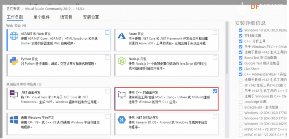Screen dimensions: 289x139
Task: Click the C++ desktop development monitor icon
Action: pyautogui.click(x=121, y=95)
